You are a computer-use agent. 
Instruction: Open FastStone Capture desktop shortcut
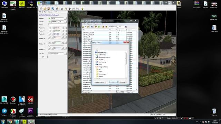tap(13, 113)
